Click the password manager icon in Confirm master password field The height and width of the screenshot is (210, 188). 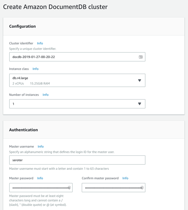click(142, 188)
